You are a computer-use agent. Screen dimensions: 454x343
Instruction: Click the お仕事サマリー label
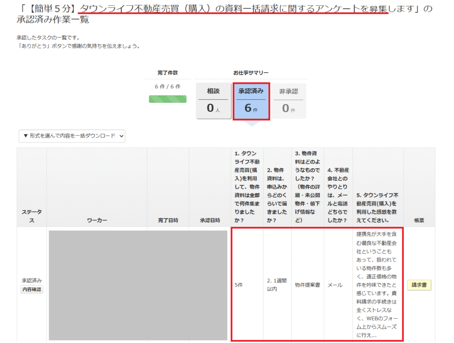[251, 73]
